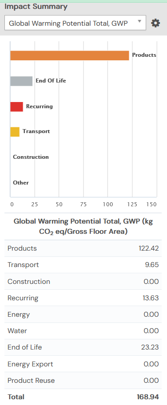Select the yellow Transport bar

click(x=15, y=132)
